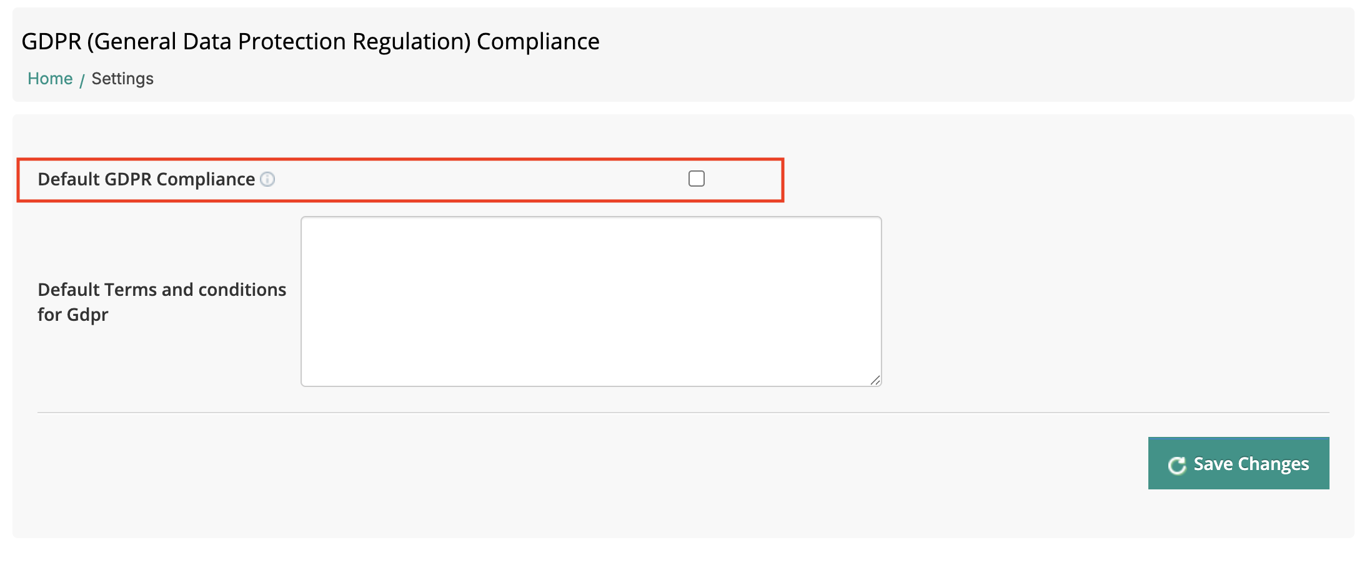Enable the Default GDPR Compliance checkbox
This screenshot has height=583, width=1367.
point(696,179)
